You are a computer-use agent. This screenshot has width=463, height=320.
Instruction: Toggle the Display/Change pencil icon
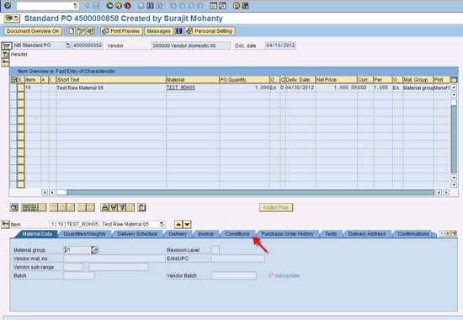click(81, 31)
